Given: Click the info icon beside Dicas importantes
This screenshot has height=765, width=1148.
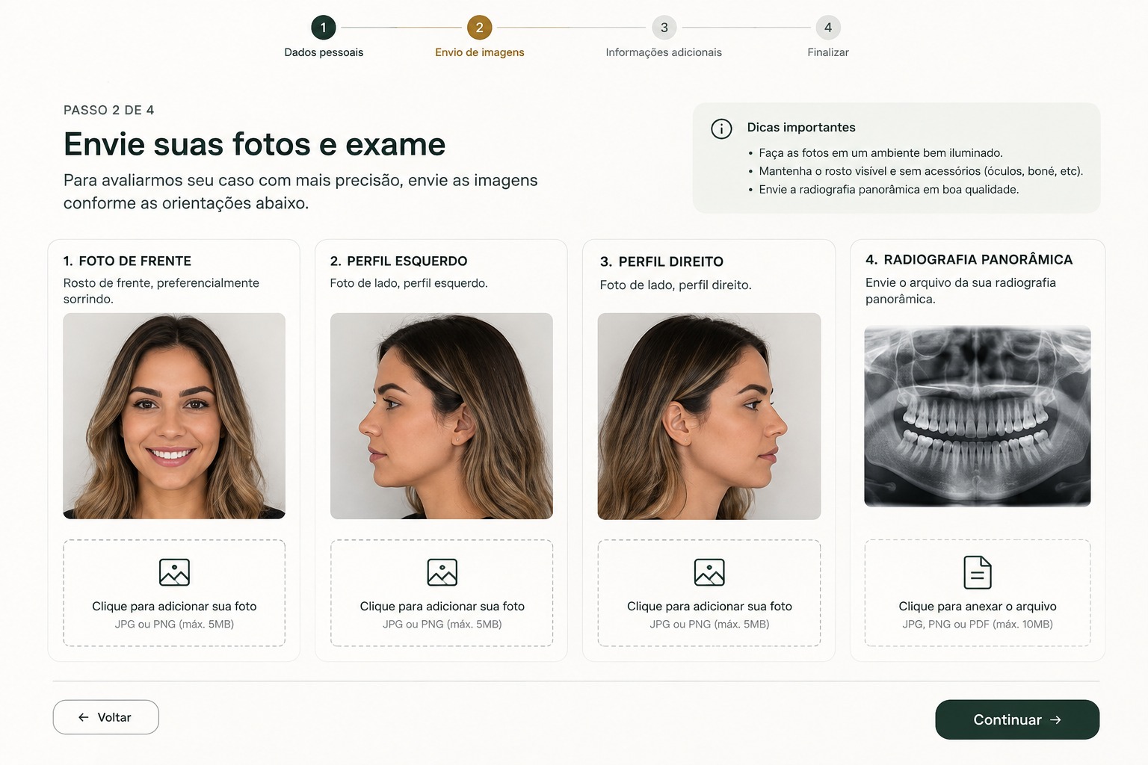Looking at the screenshot, I should (721, 128).
